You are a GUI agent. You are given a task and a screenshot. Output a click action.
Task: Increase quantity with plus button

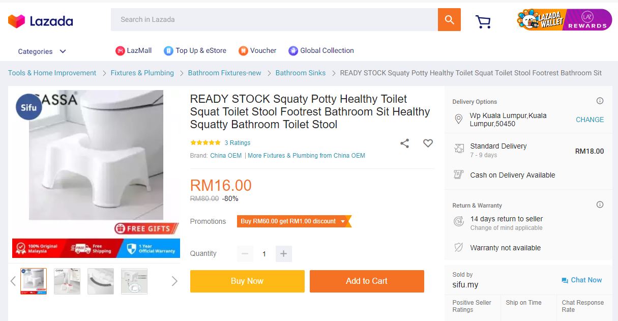283,253
